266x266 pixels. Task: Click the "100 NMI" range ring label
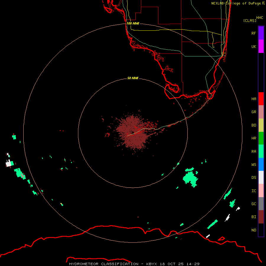click(x=133, y=23)
